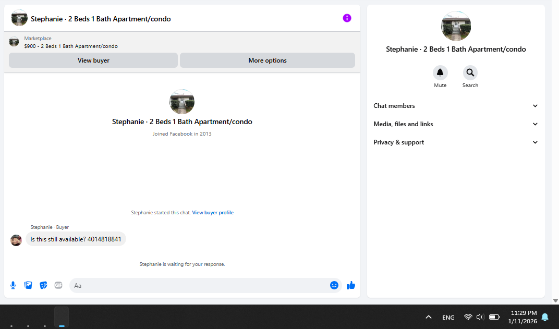The image size is (559, 329).
Task: Mute the conversation with the bell icon
Action: [x=440, y=72]
